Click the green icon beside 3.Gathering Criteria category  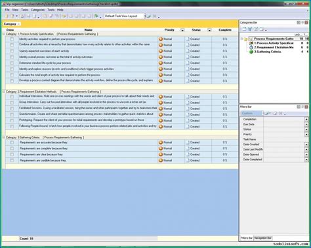click(x=251, y=52)
